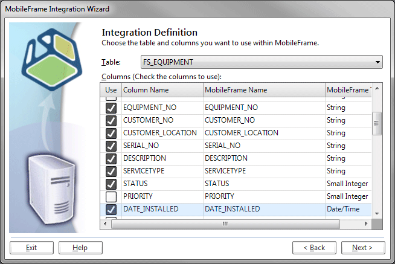The height and width of the screenshot is (264, 395).
Task: Select the SERVICETYPE MobileFrame Name cell
Action: (x=264, y=171)
